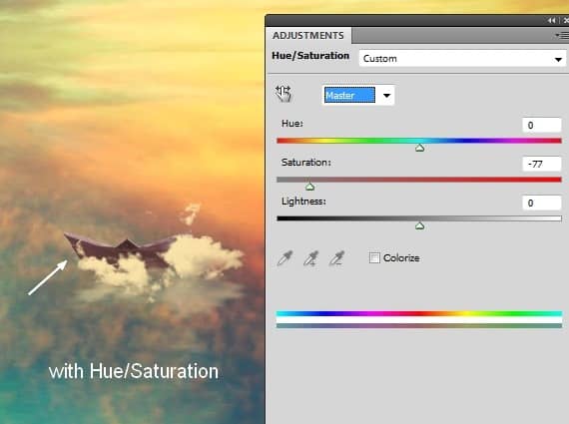Click the Saturation slider handle
Screen dimensions: 569x424
309,187
